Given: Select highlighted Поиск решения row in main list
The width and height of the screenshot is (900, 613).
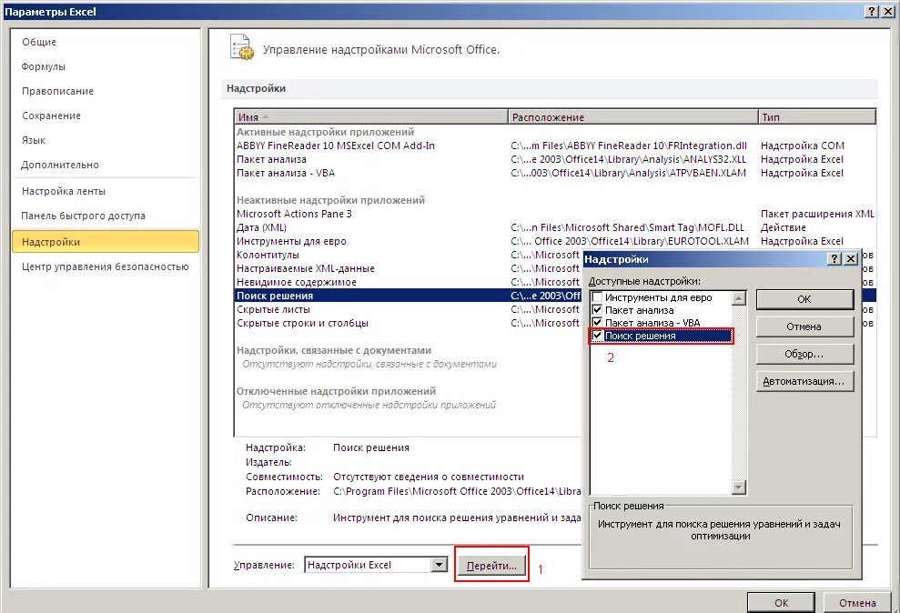Looking at the screenshot, I should click(x=409, y=296).
